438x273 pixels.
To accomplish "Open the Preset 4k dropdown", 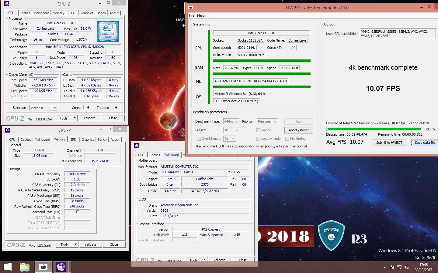I will [231, 130].
